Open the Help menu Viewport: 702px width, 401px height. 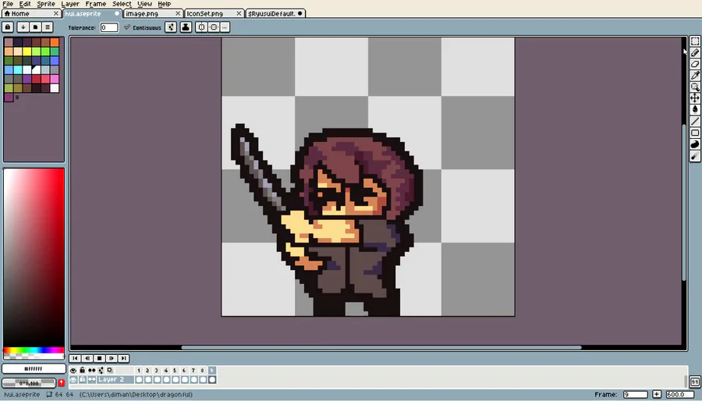[x=165, y=4]
